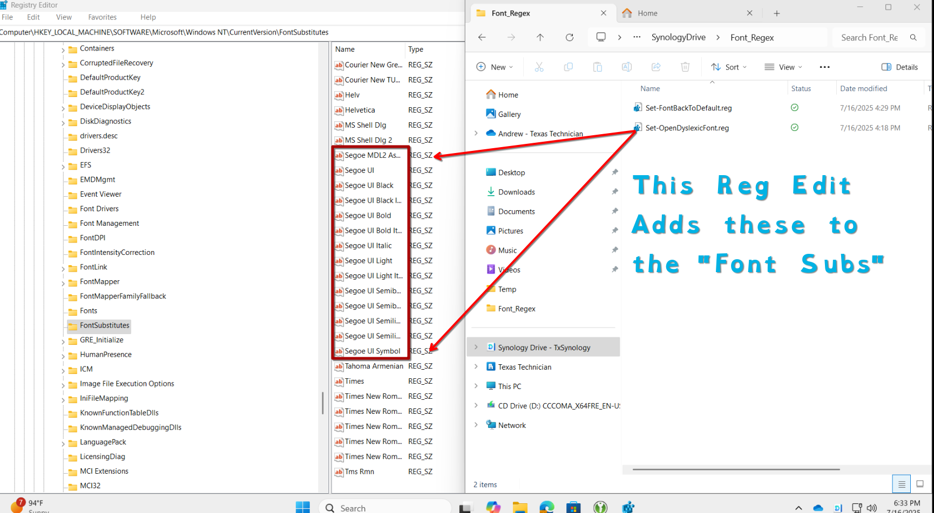
Task: Open Microsoft Edge from the taskbar
Action: click(x=547, y=507)
